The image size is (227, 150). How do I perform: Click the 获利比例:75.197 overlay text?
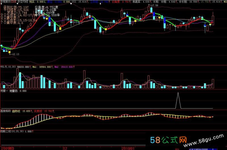coord(16,7)
